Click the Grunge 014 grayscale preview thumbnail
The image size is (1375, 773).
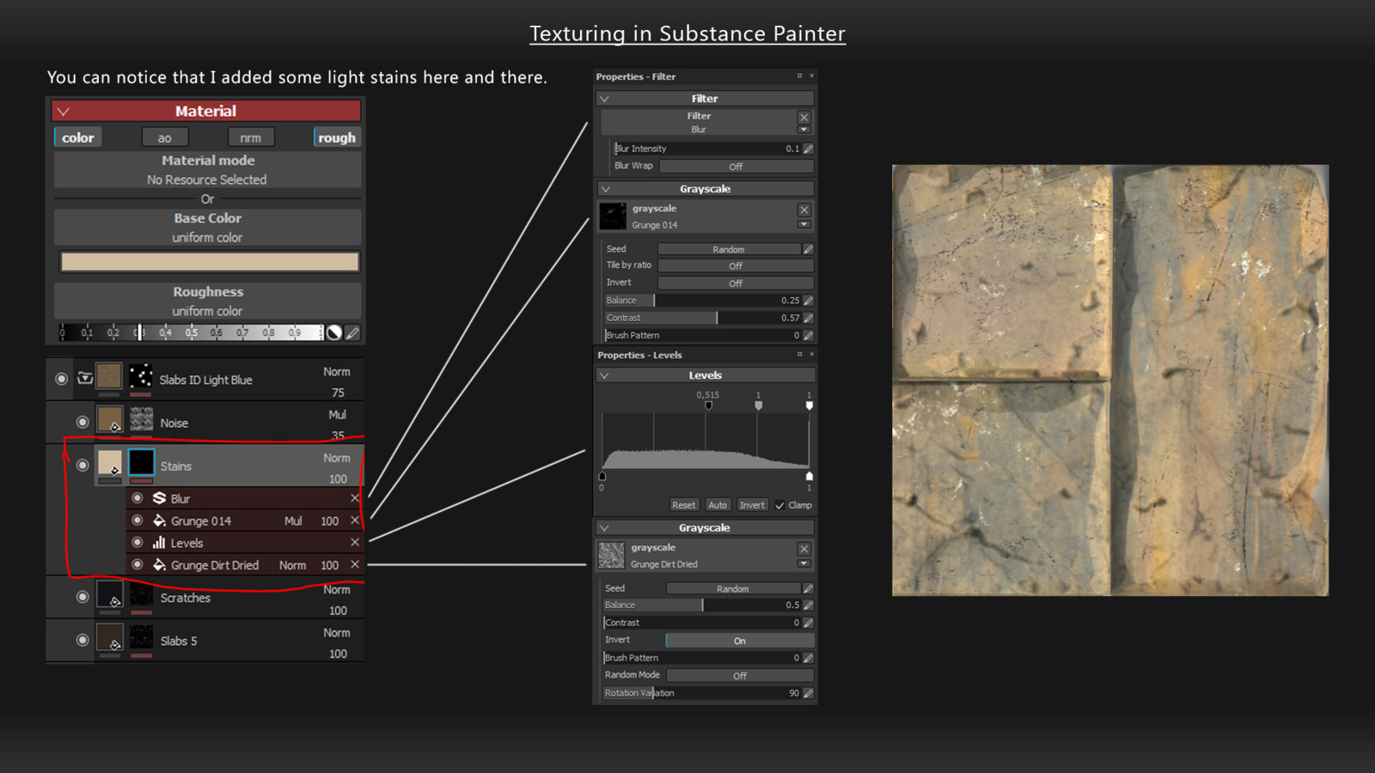tap(613, 216)
